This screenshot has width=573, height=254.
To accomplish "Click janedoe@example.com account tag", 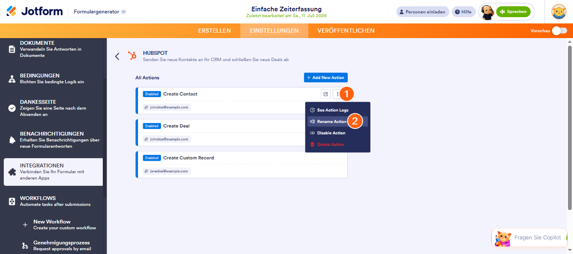I will (167, 171).
